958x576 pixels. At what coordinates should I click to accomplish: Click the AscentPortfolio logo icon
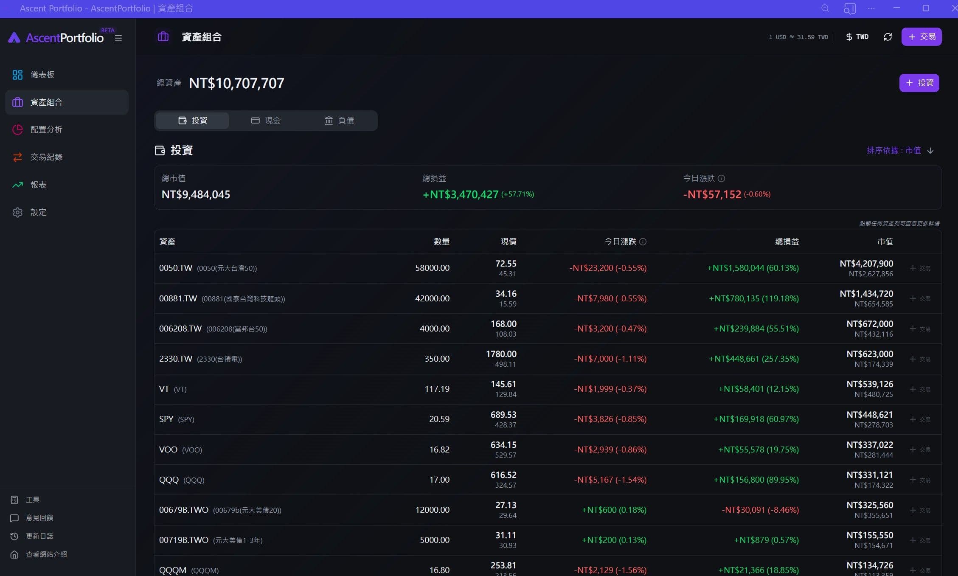(14, 38)
